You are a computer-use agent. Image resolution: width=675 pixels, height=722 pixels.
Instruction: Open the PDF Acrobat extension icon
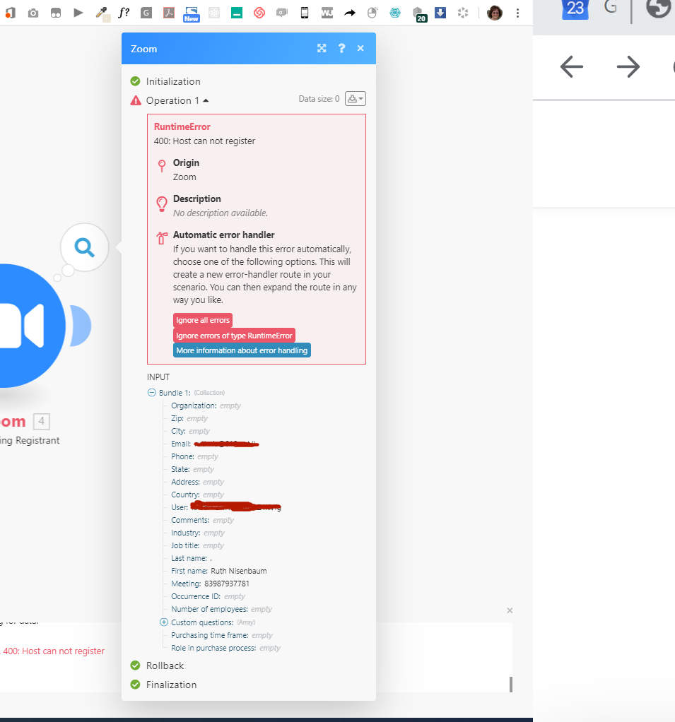coord(169,13)
